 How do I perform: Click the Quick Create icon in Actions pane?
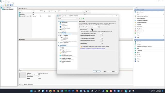(135, 12)
